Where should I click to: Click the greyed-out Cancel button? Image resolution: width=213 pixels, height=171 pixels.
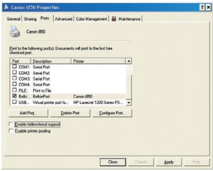(x=141, y=162)
